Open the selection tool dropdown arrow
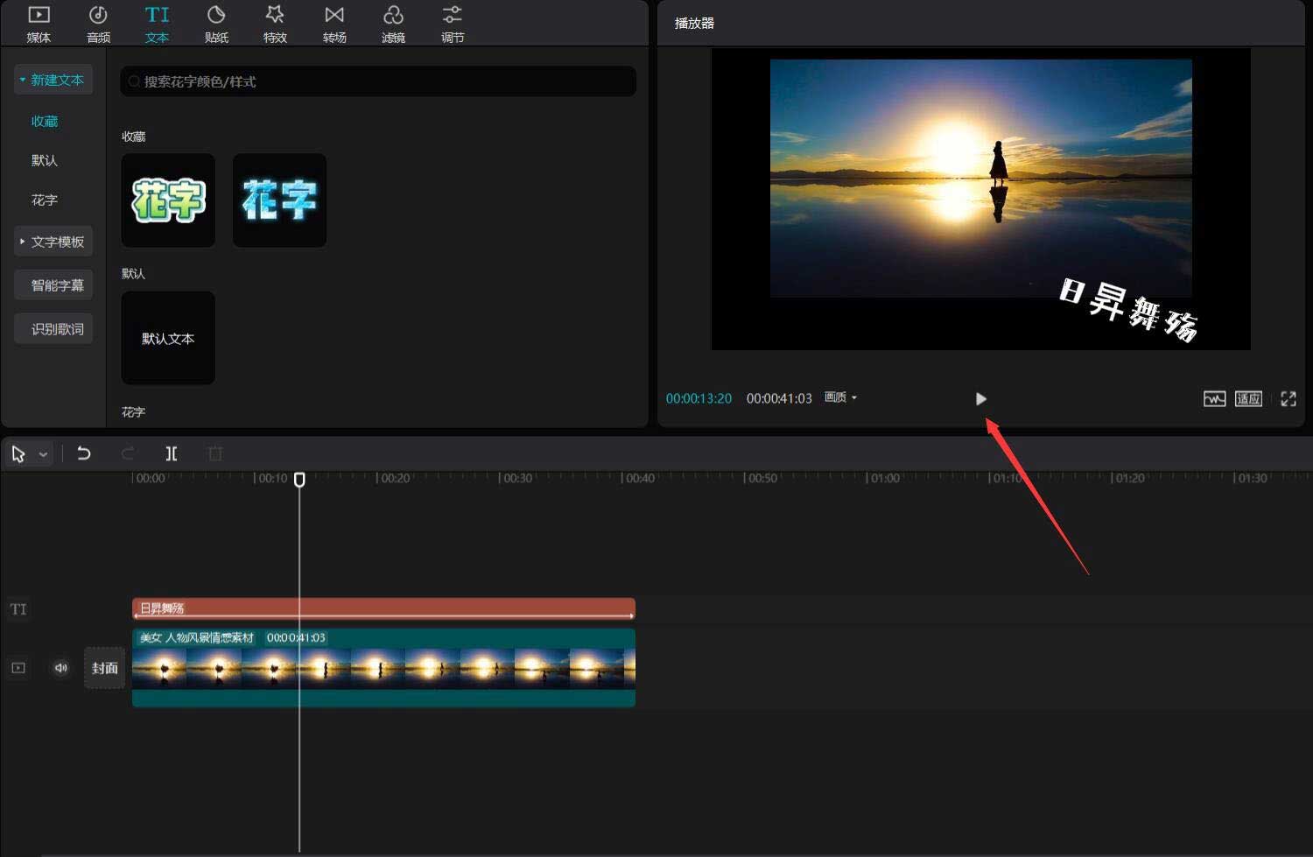Viewport: 1313px width, 857px height. point(43,454)
